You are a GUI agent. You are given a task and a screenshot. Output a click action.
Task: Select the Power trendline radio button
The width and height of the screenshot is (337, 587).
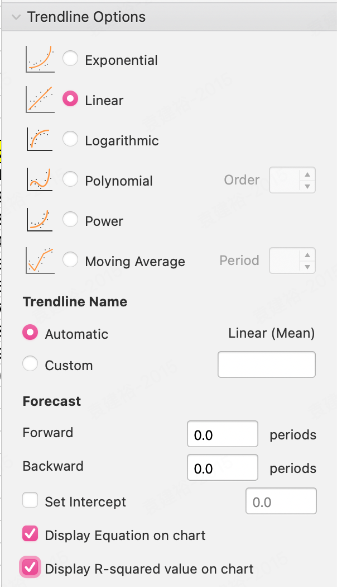click(70, 220)
